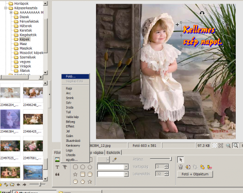Click the paste clipboard object icon
243x193 pixels.
[x=195, y=167]
